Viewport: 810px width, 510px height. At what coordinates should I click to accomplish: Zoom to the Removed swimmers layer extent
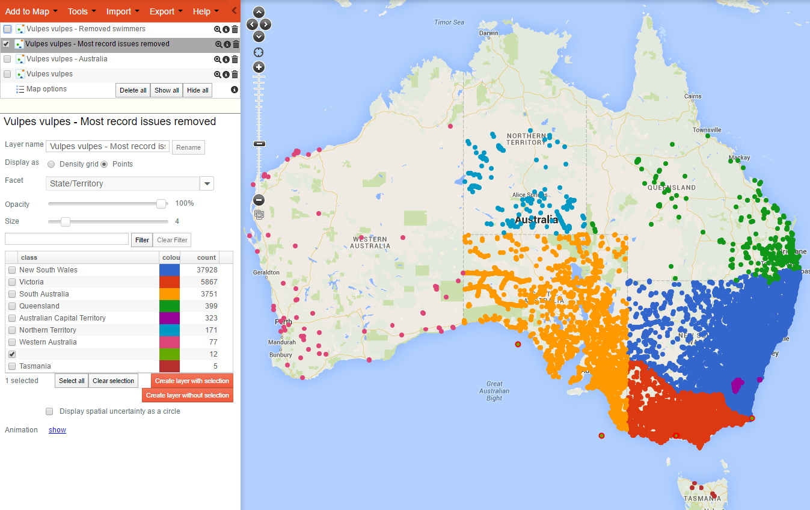218,29
